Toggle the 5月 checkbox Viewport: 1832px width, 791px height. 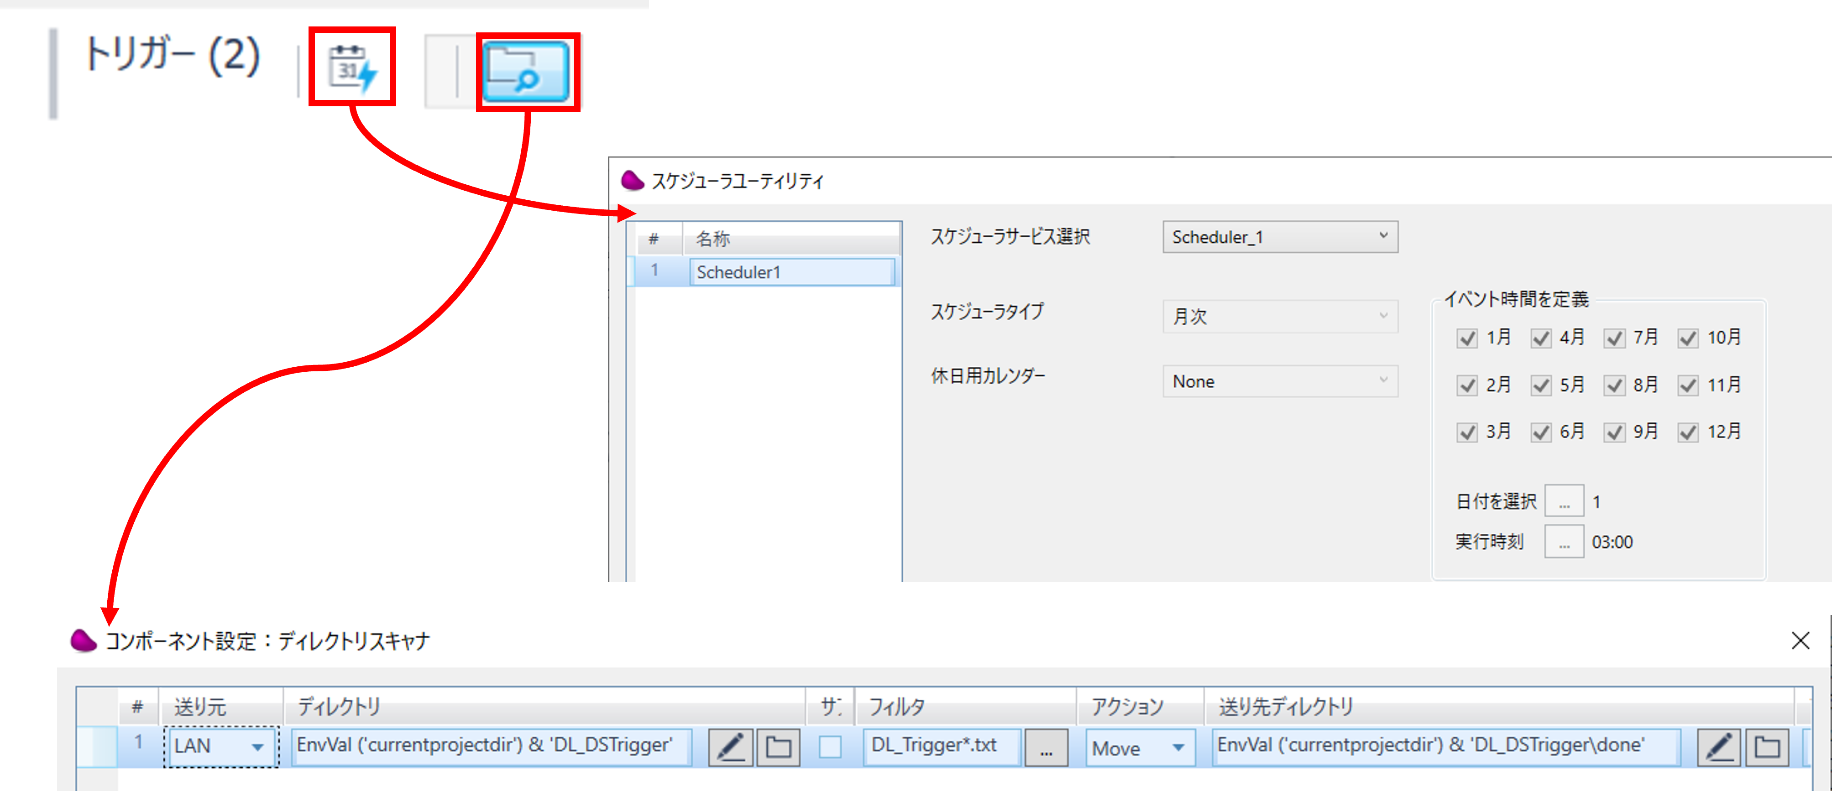click(1540, 386)
